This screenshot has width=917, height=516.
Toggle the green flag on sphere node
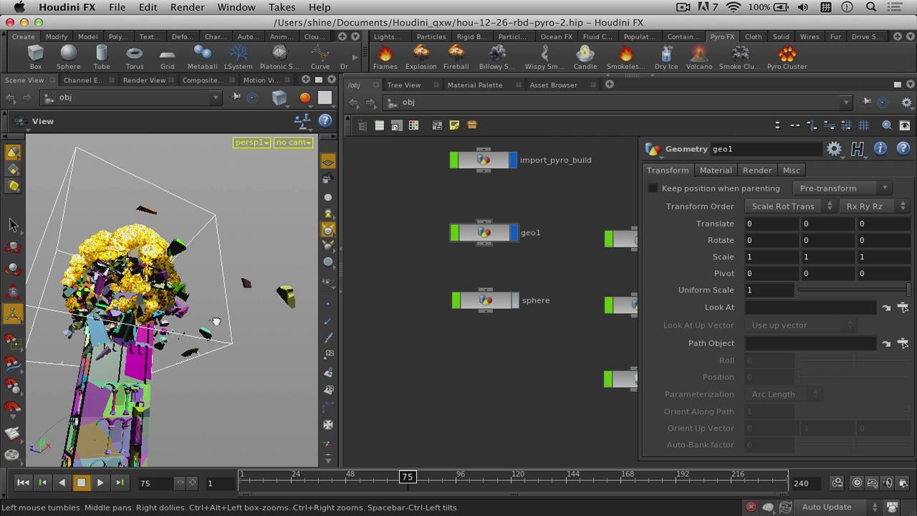point(456,300)
